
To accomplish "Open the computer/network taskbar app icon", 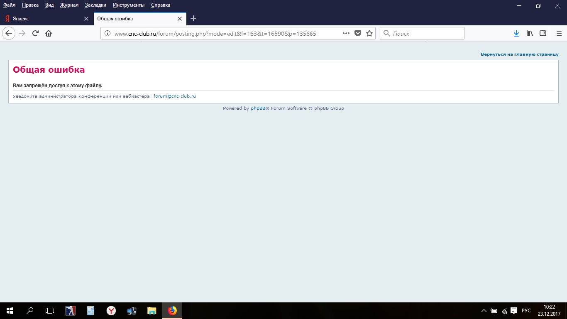I will coord(132,310).
